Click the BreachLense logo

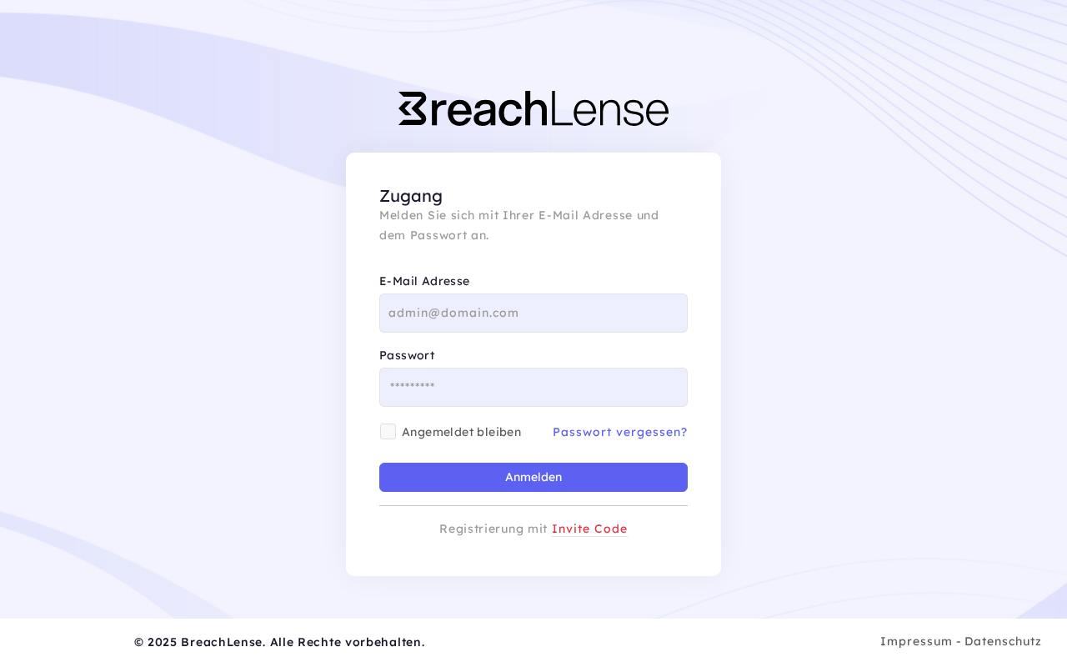coord(533,109)
